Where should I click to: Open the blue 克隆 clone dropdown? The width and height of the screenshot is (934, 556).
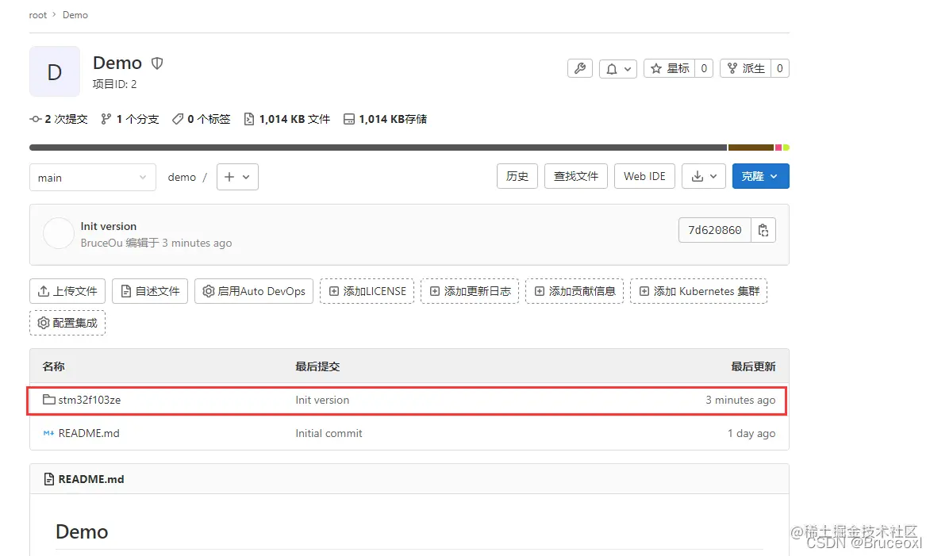[761, 176]
